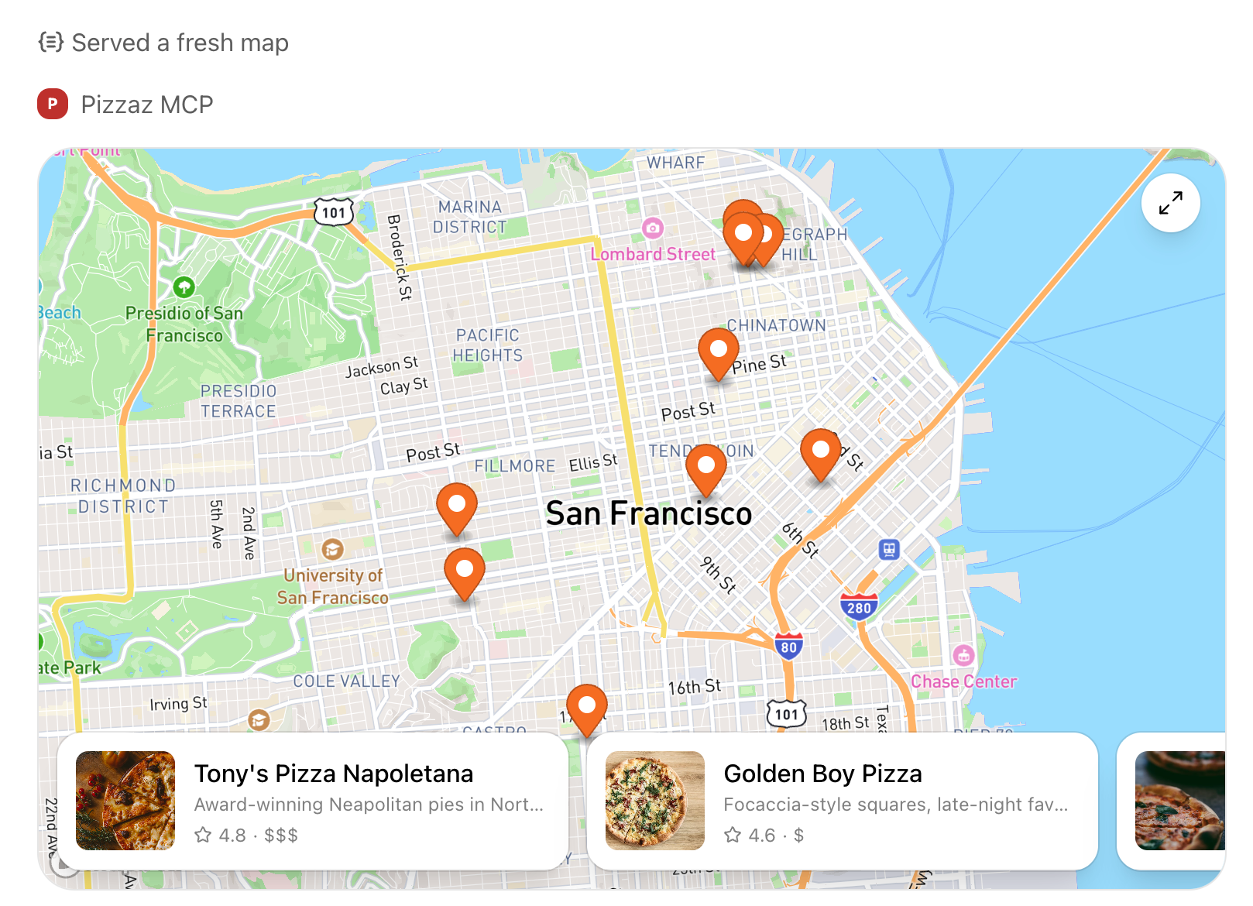1253x906 pixels.
Task: Click the San Francisco city label
Action: [648, 513]
